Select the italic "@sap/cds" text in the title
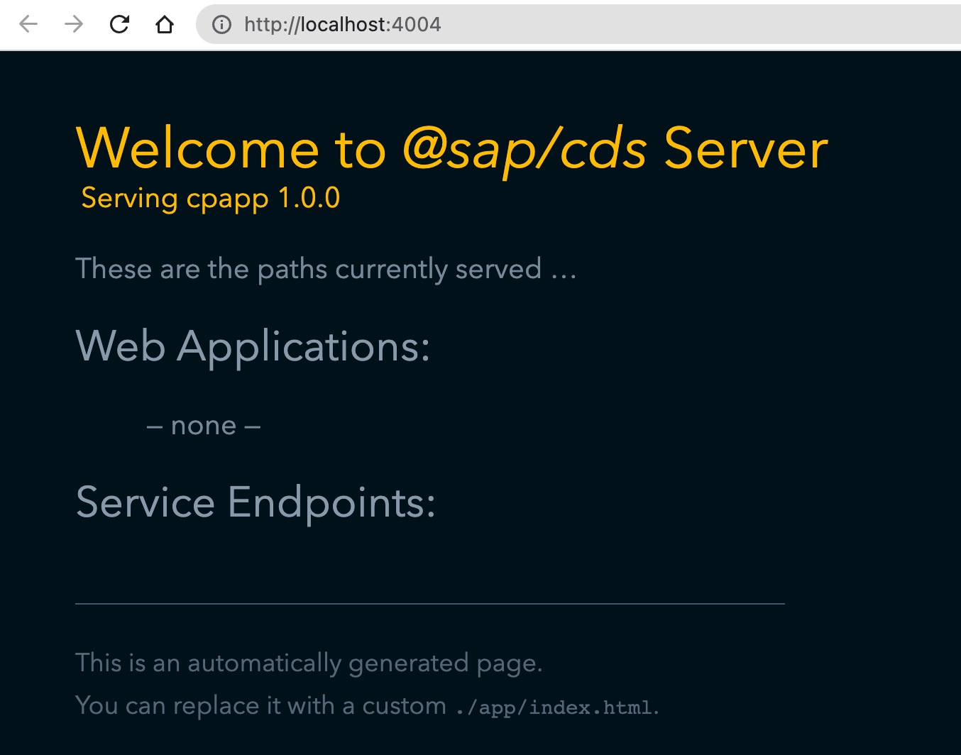Viewport: 961px width, 755px height. click(x=525, y=150)
